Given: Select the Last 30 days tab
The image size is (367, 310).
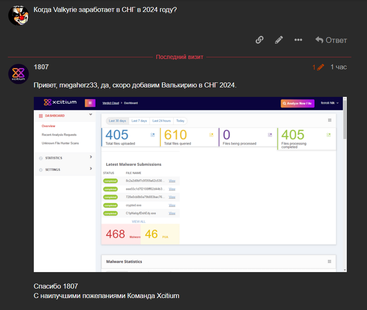Looking at the screenshot, I should 117,121.
